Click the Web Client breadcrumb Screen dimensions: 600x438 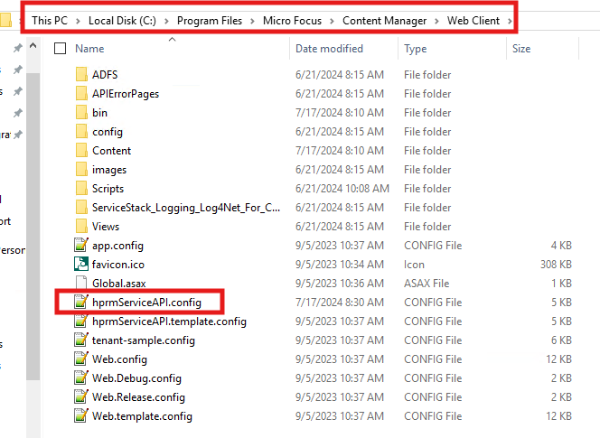pyautogui.click(x=473, y=21)
